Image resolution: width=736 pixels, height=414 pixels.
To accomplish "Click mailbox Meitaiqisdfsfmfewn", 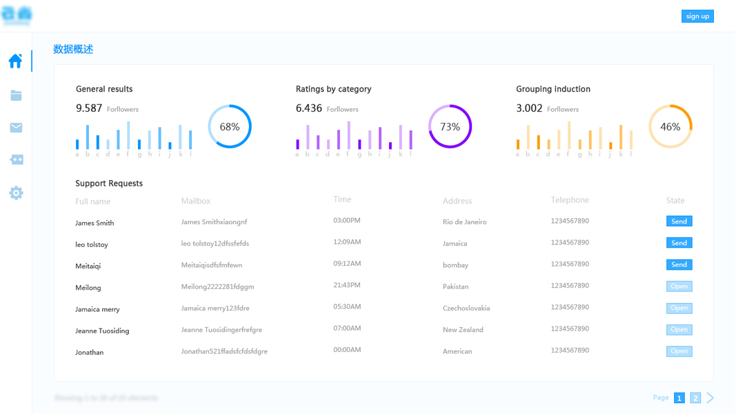I will [212, 265].
